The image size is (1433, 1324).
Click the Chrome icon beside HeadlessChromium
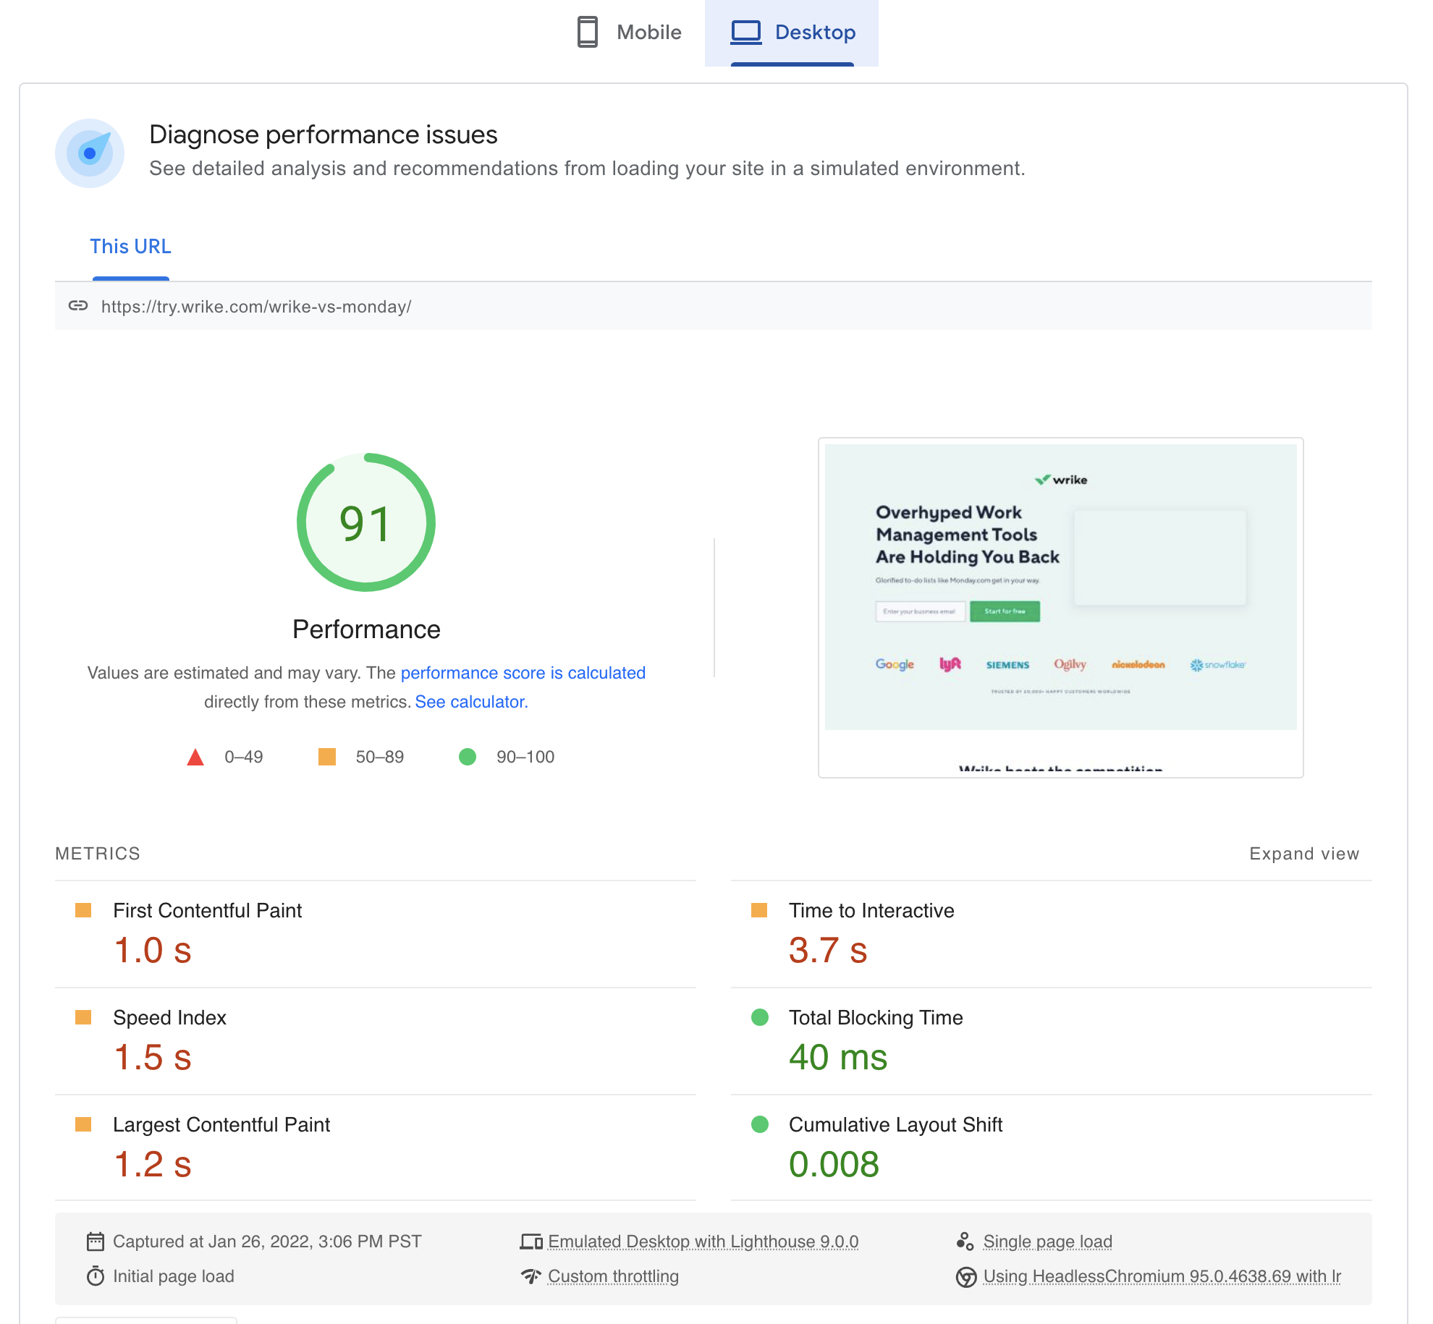(966, 1277)
